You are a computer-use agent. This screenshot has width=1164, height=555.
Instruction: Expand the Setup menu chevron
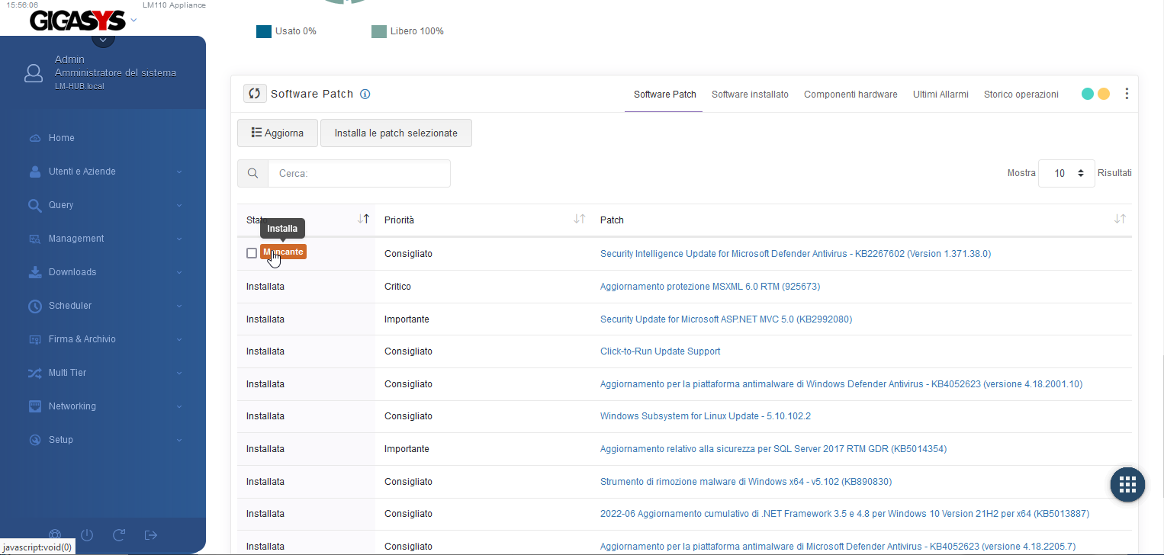click(179, 440)
